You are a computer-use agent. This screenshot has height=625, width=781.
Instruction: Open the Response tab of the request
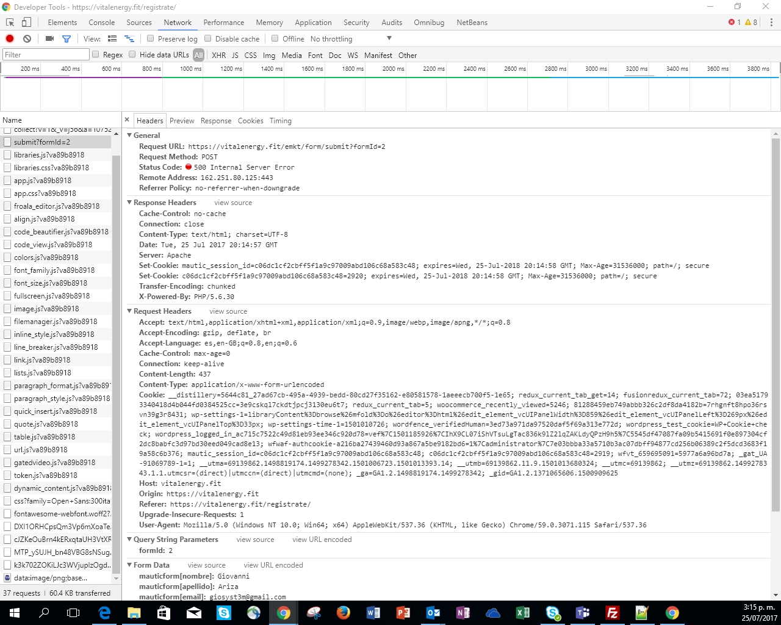click(x=216, y=121)
